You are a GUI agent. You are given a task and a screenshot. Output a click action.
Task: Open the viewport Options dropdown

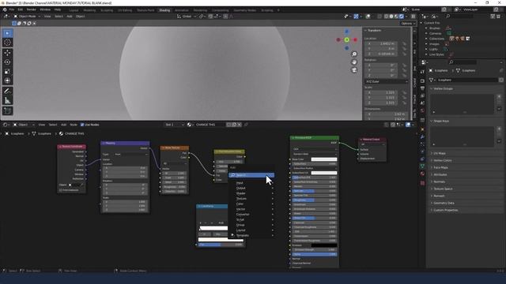coord(408,23)
